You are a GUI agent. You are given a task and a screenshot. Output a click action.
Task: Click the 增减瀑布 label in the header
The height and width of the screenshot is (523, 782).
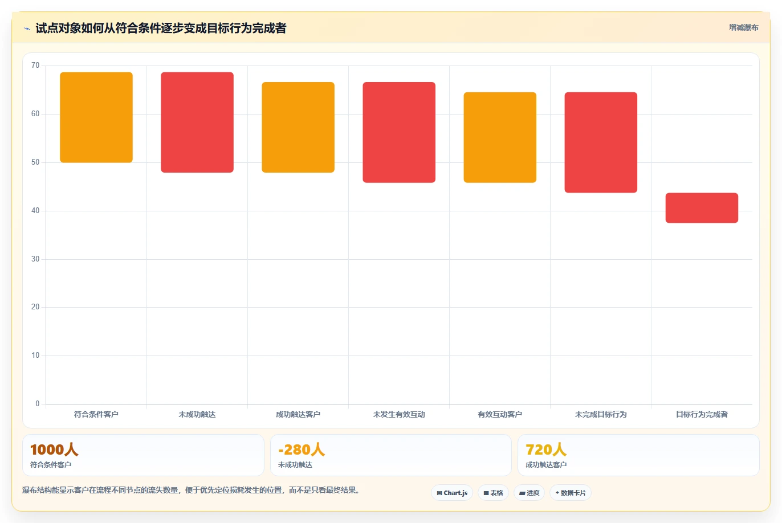pyautogui.click(x=743, y=27)
